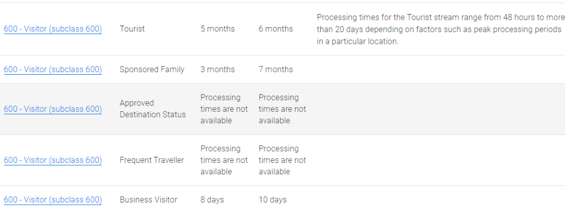The height and width of the screenshot is (212, 565).
Task: Open the Visitor subclass 600 link for Tourist
Action: pos(53,29)
